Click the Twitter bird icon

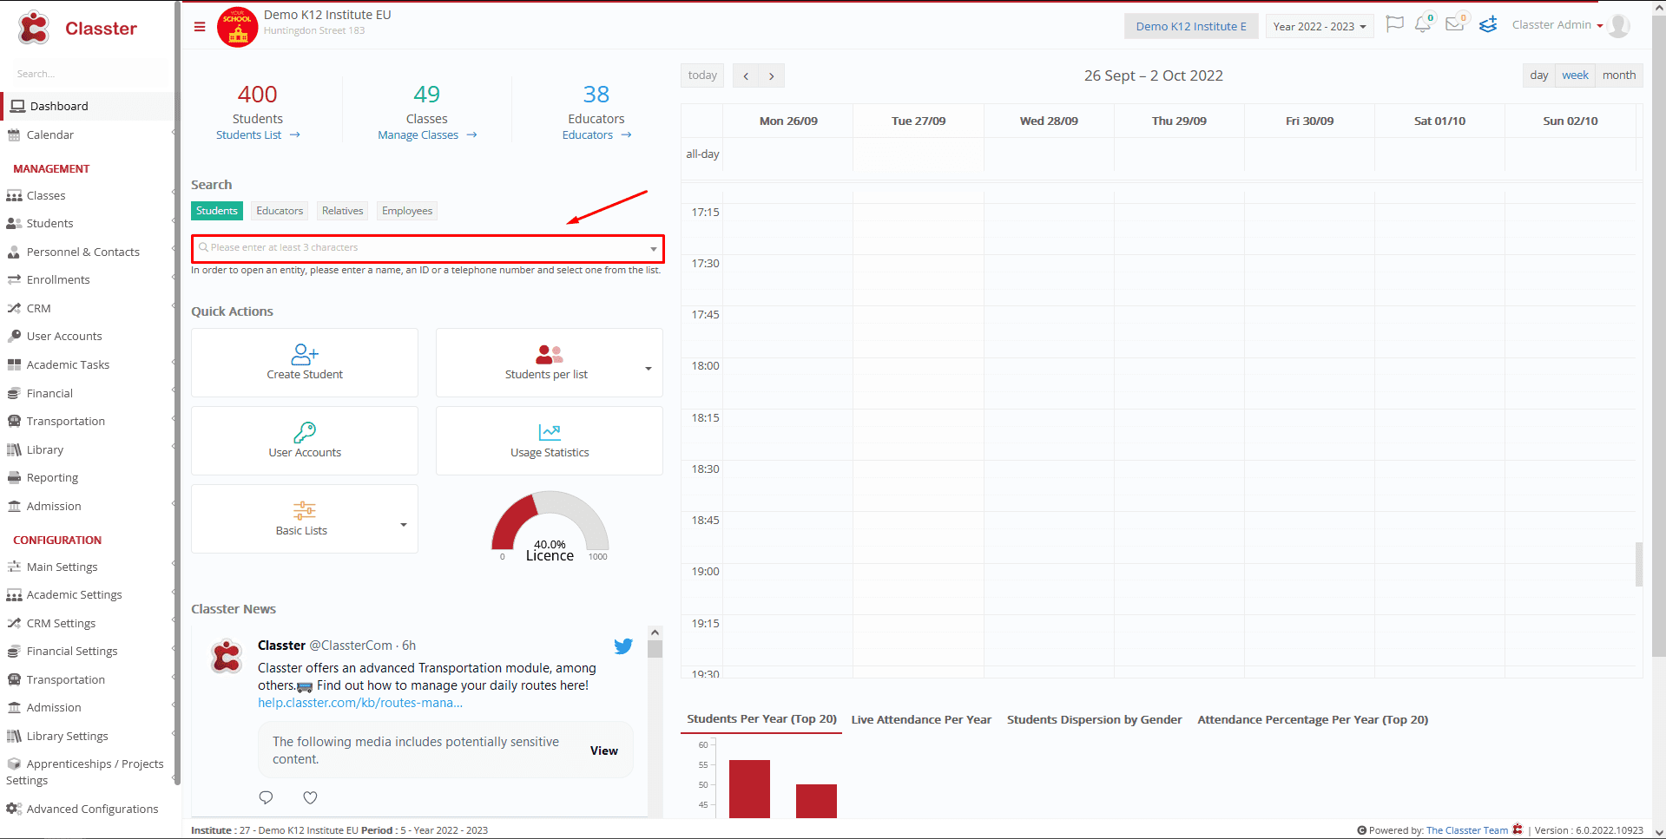tap(623, 646)
